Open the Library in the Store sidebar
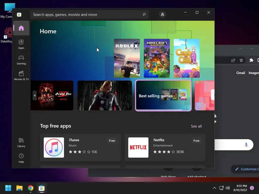The image size is (259, 194). [21, 143]
